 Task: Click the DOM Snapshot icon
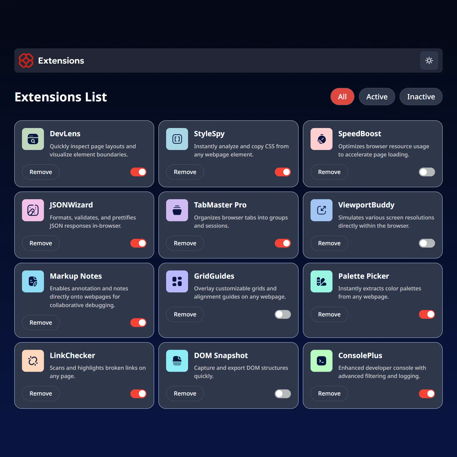click(x=177, y=361)
